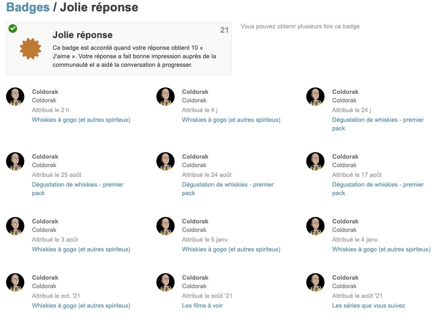This screenshot has width=442, height=323.
Task: Open Whiskies à gogo link under 4 janv. award
Action: [381, 249]
